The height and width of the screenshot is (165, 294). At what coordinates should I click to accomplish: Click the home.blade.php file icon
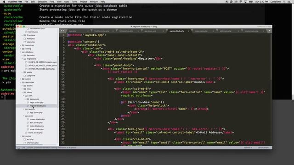pyautogui.click(x=26, y=132)
